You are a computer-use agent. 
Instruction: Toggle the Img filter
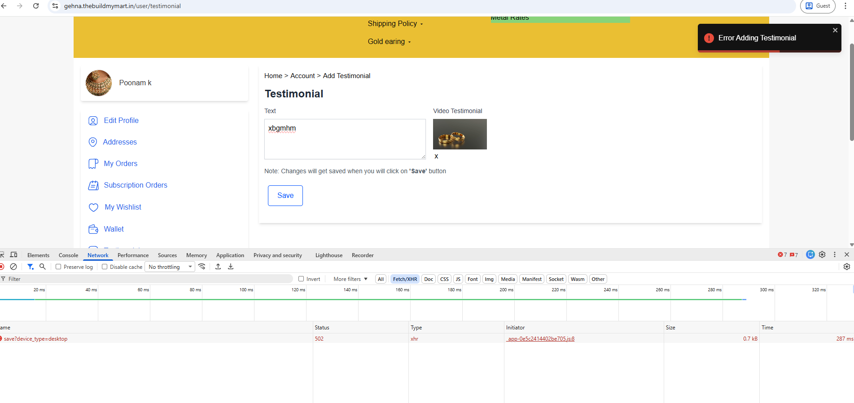tap(489, 279)
